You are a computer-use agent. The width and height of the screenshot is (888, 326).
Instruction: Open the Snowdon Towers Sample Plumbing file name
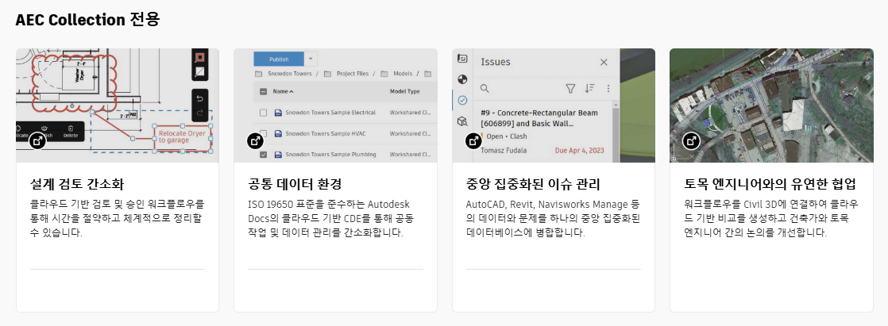click(330, 154)
